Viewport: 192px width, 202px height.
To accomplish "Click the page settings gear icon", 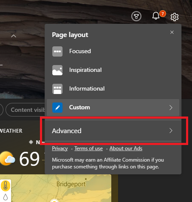I will 175,17.
